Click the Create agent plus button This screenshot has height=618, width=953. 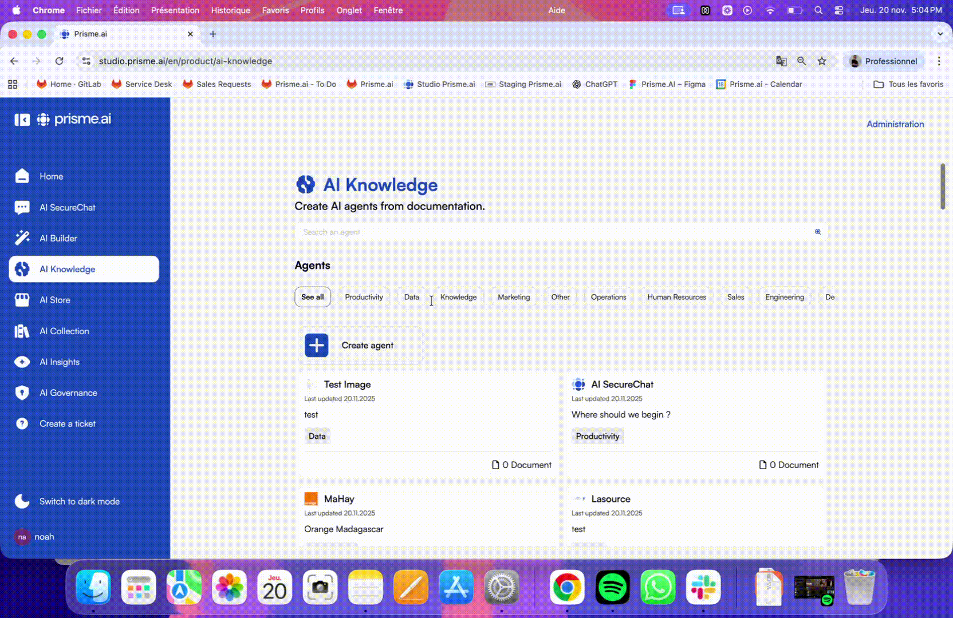pos(316,346)
